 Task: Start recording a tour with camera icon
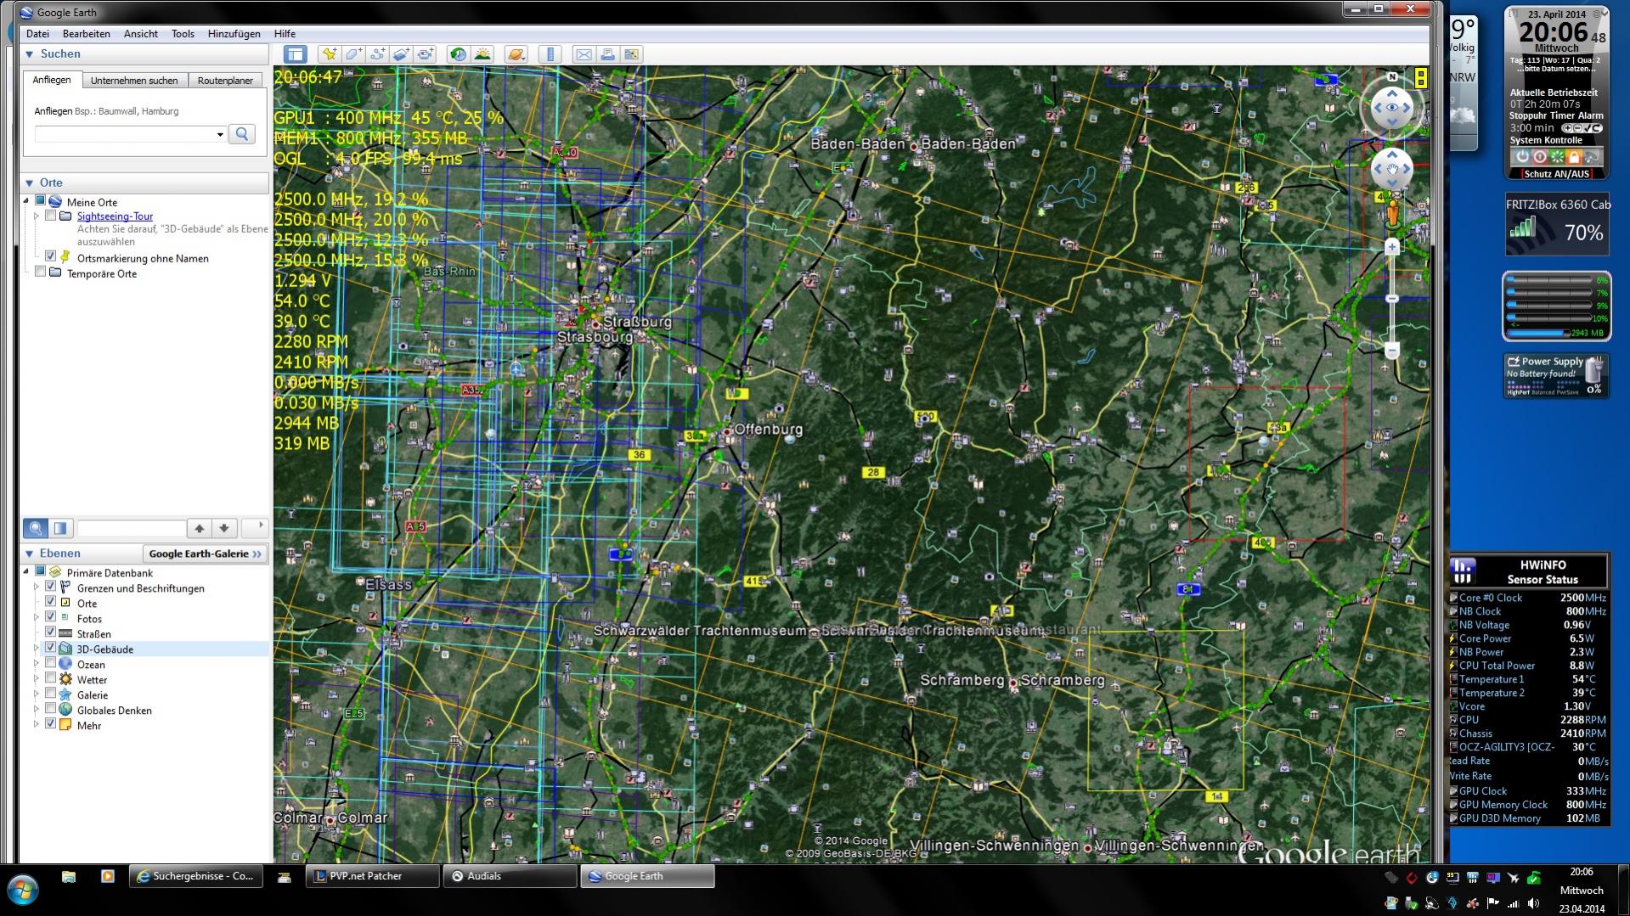coord(425,54)
